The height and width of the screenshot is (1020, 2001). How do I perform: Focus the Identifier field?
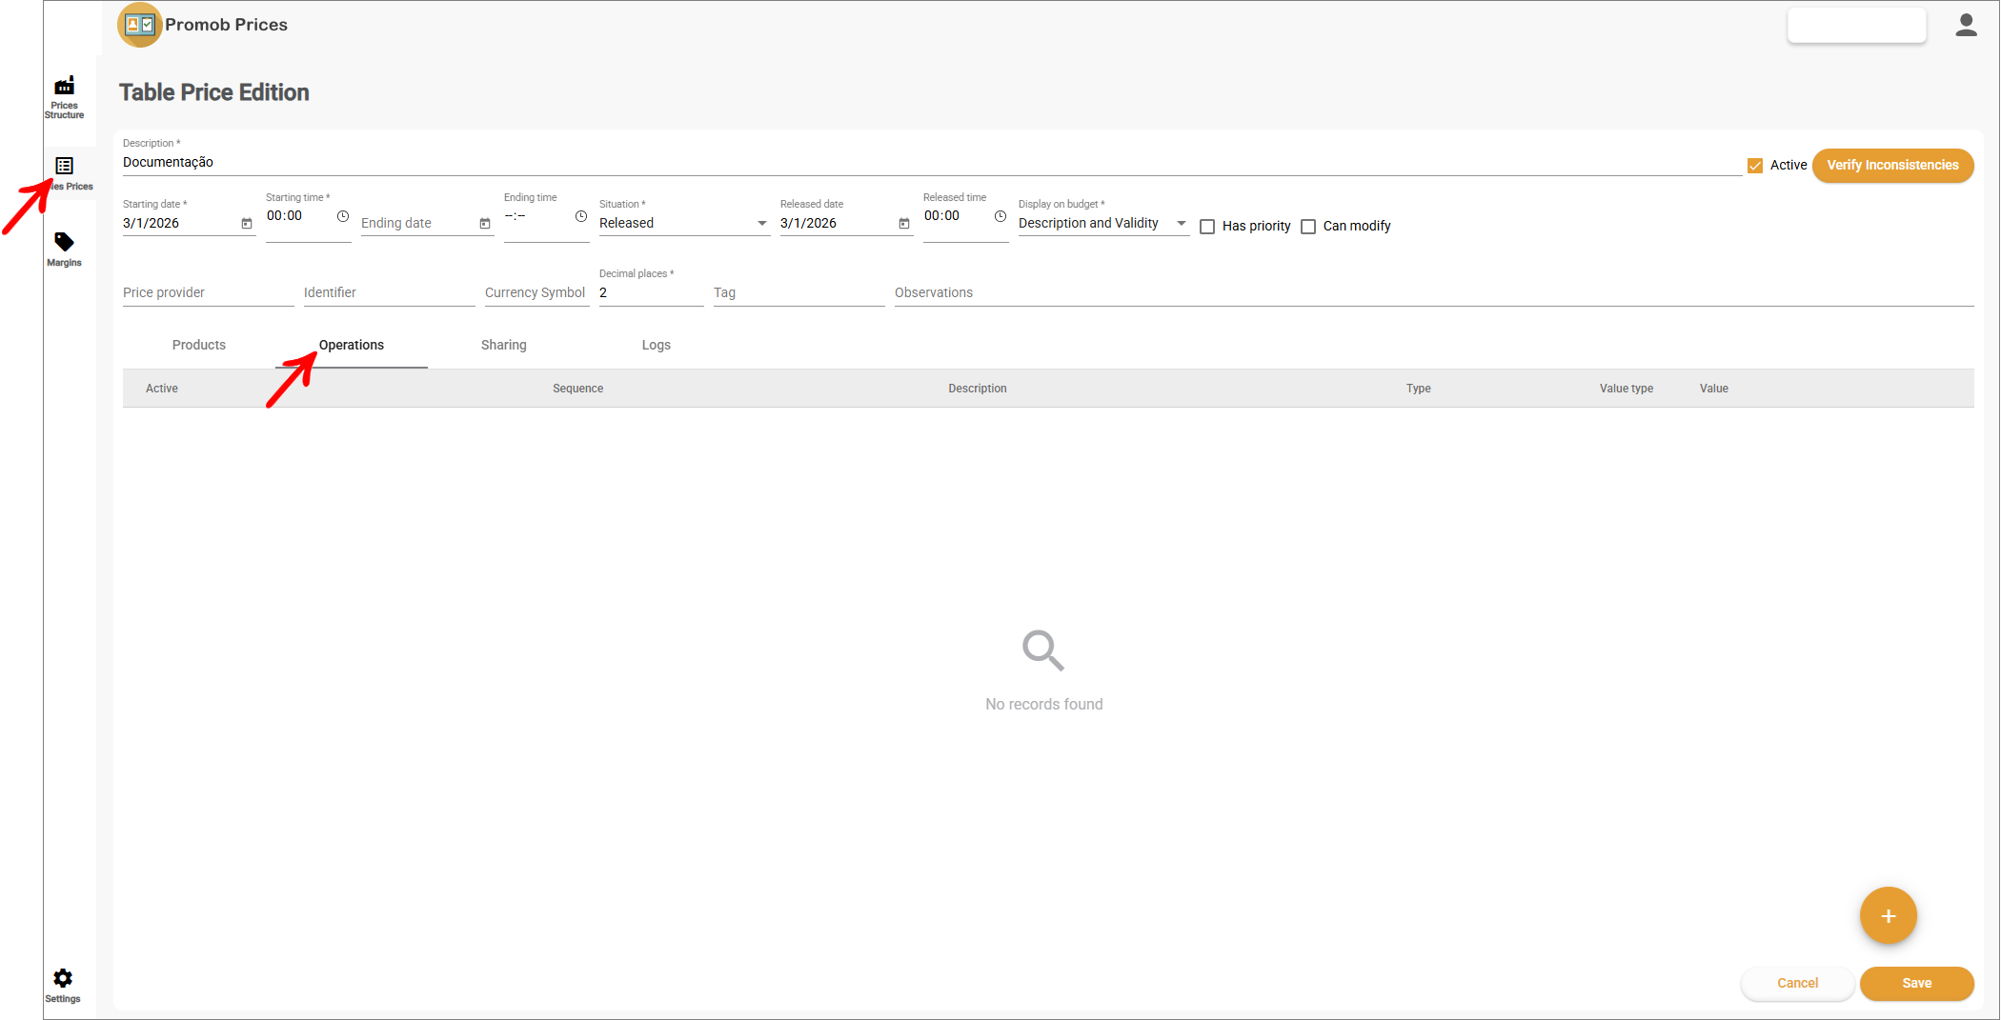click(389, 293)
